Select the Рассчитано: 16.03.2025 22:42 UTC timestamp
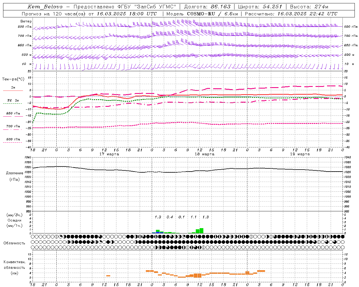 click(x=291, y=14)
